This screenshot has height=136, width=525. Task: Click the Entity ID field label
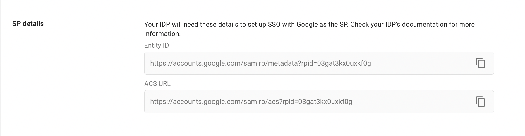157,46
